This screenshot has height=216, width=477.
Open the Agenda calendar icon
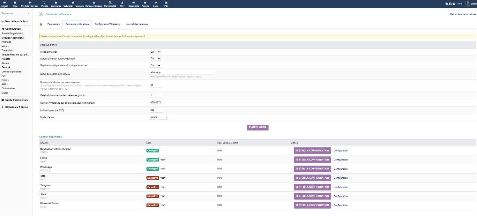click(145, 3)
